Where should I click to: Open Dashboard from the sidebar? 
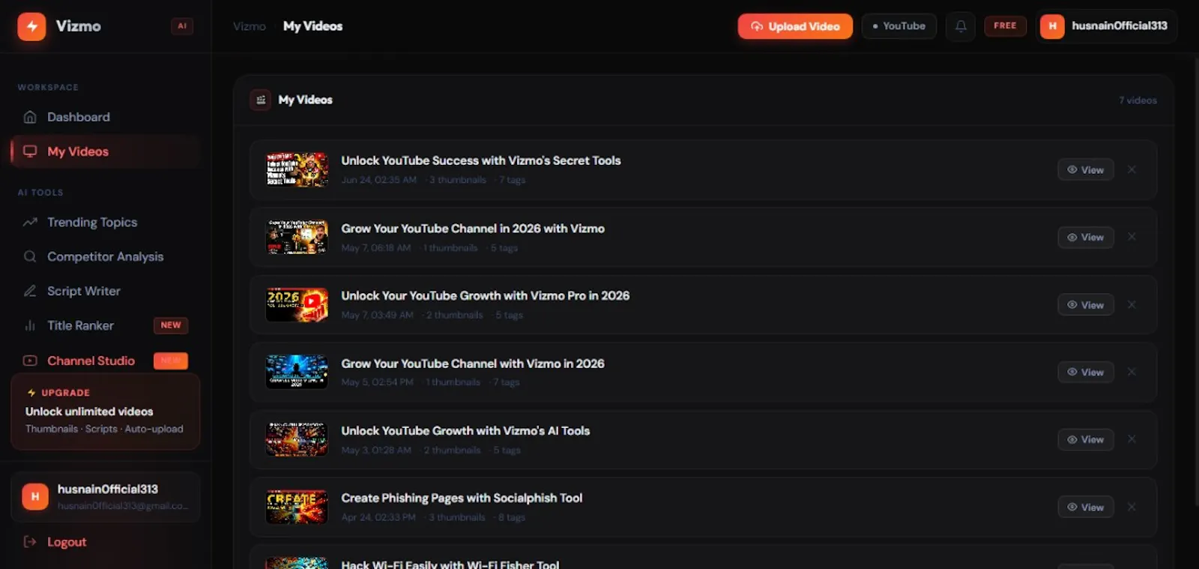[x=105, y=117]
